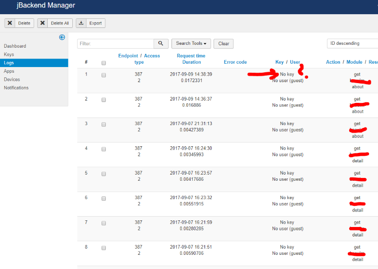The width and height of the screenshot is (378, 269).
Task: Click the Delete All button label
Action: (60, 23)
